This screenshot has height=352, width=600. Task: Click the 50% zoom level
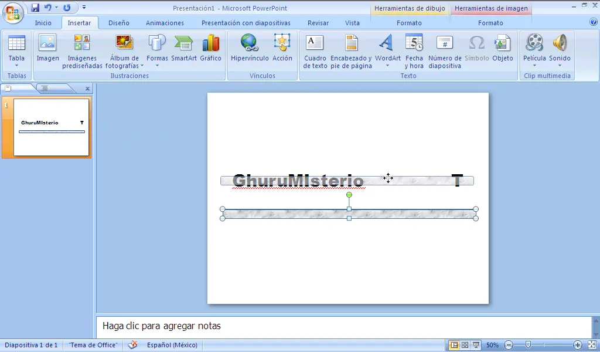[492, 345]
